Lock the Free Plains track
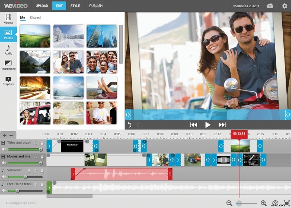Screen dimensions: 291x208 point(42,185)
